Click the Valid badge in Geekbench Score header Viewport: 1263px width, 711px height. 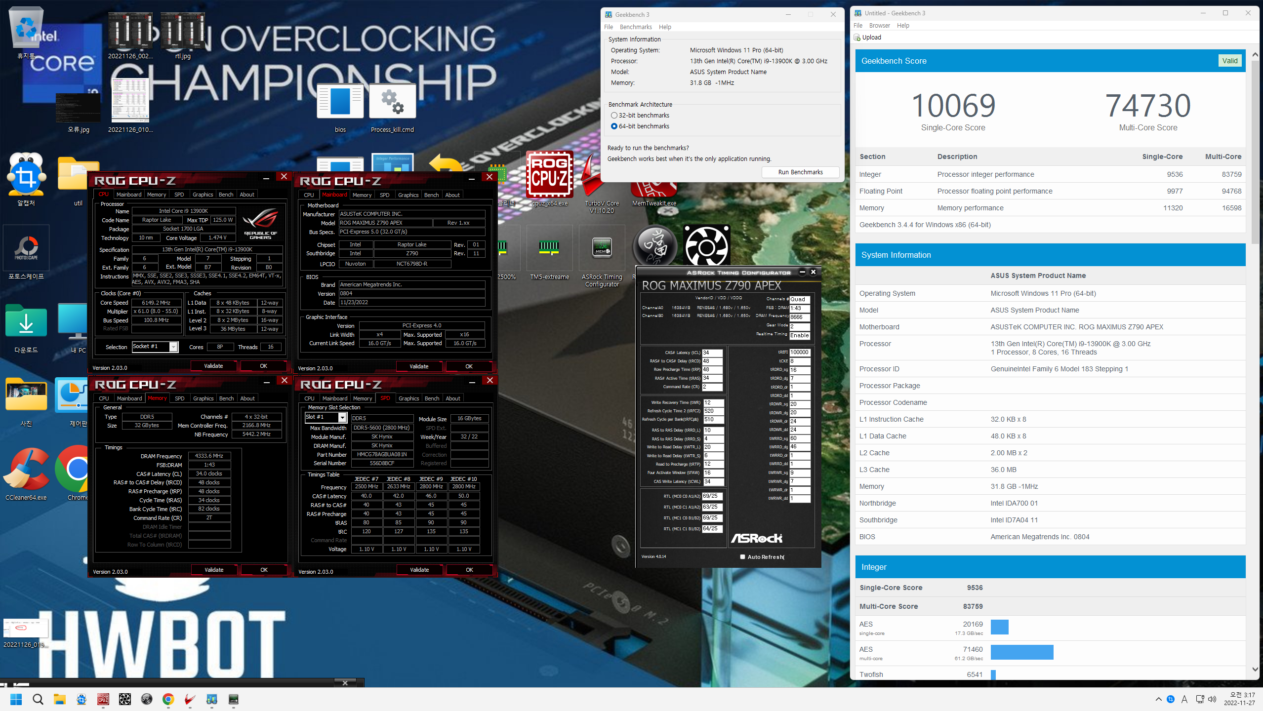(1229, 61)
